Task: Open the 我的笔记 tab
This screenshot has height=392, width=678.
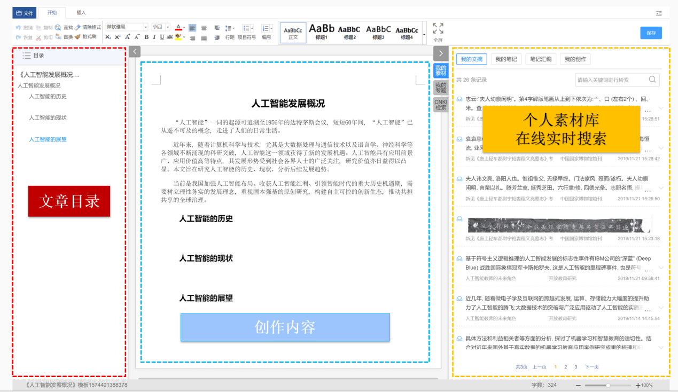Action: (506, 59)
